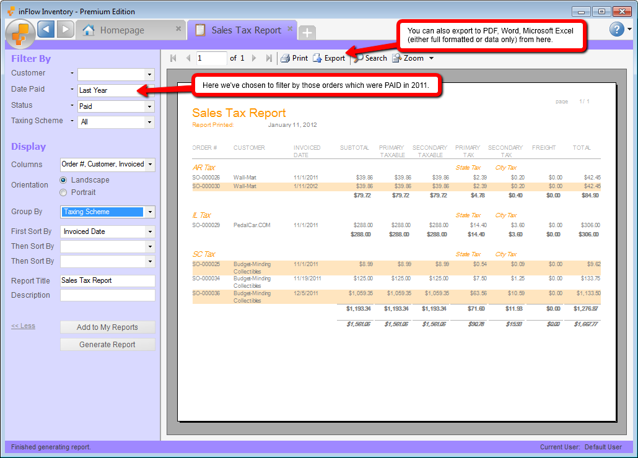Click the grand total $1,667.77
The width and height of the screenshot is (638, 458).
pos(586,324)
